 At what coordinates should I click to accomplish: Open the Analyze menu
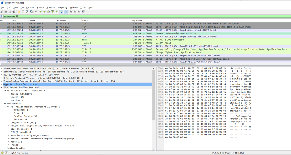point(40,7)
